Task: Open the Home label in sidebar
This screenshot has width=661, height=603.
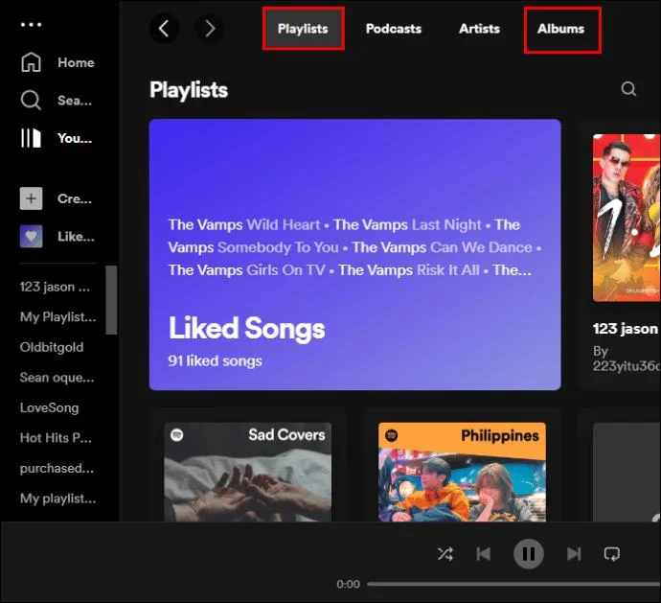Action: point(76,62)
